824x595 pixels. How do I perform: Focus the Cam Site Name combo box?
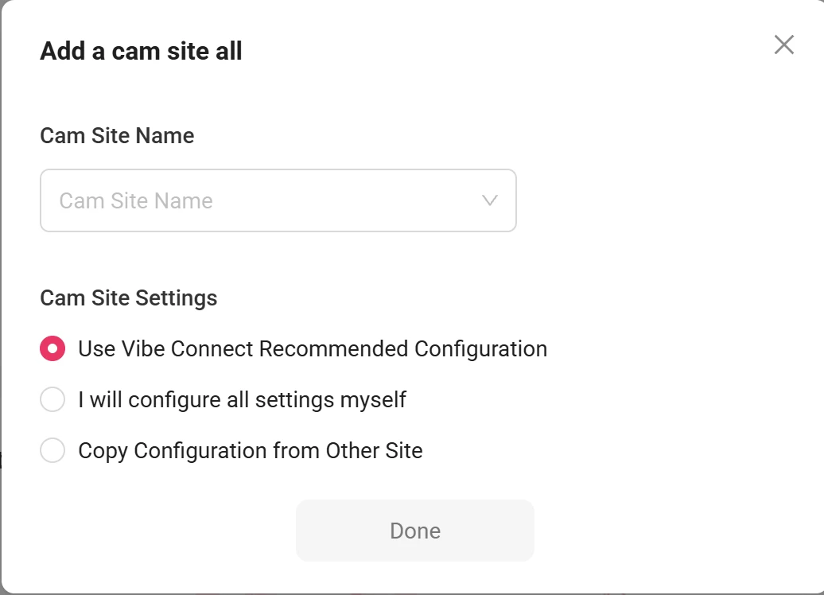(x=278, y=200)
